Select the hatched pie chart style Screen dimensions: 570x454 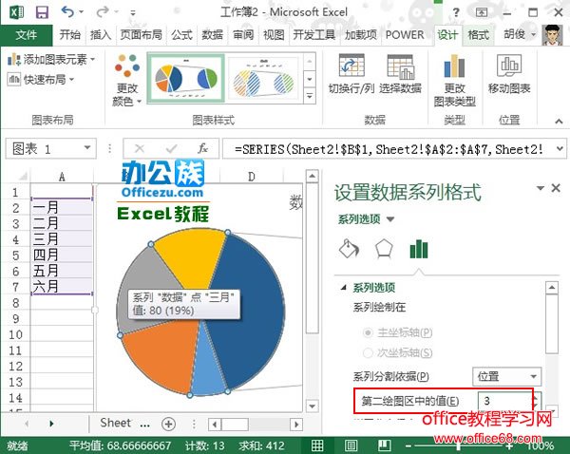tap(263, 78)
